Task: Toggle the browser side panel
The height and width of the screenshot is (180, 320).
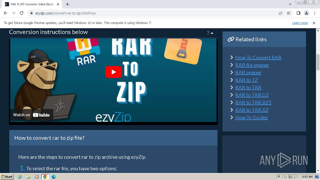Action: tap(298, 13)
